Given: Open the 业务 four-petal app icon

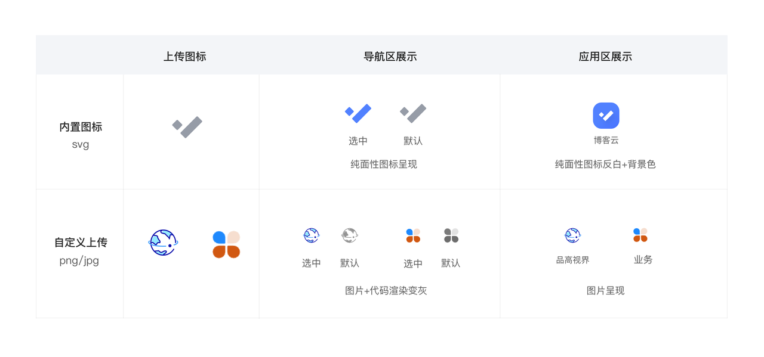Looking at the screenshot, I should (640, 235).
